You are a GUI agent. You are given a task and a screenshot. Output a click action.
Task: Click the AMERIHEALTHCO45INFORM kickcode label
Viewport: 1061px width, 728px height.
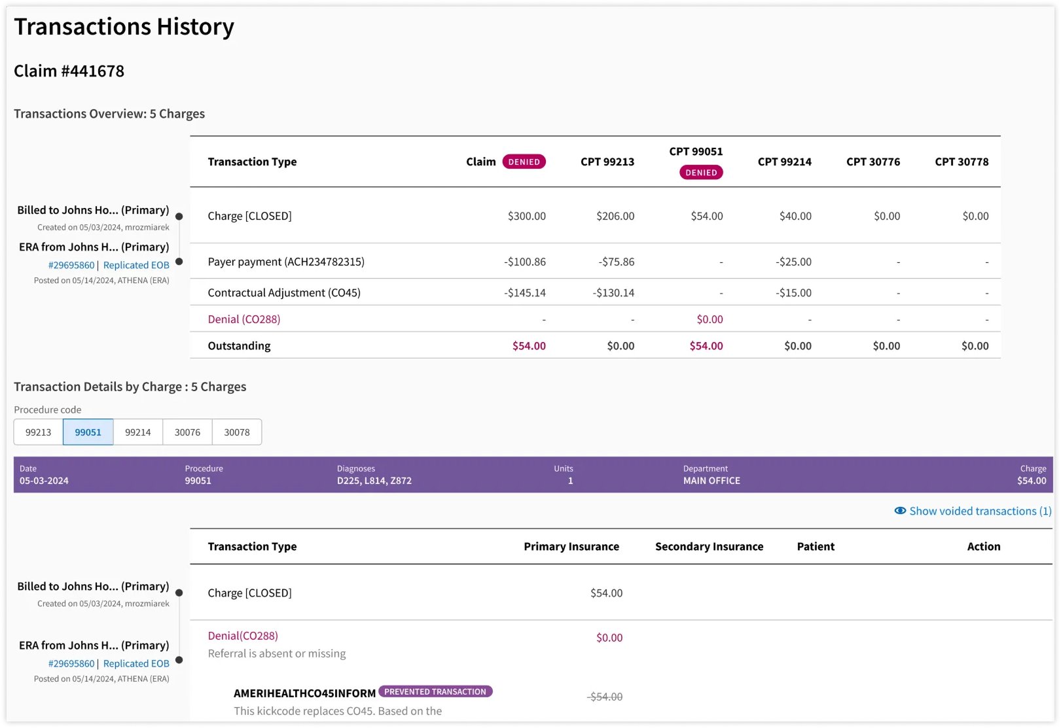coord(304,693)
